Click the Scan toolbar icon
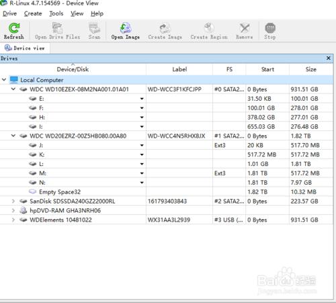Viewport: 336px width, 303px height. pos(94,28)
